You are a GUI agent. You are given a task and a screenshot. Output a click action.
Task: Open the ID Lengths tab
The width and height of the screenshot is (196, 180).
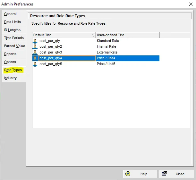pos(14,30)
